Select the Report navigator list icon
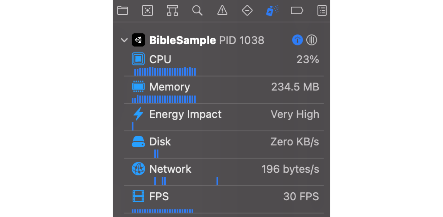Image resolution: width=443 pixels, height=217 pixels. click(x=322, y=10)
